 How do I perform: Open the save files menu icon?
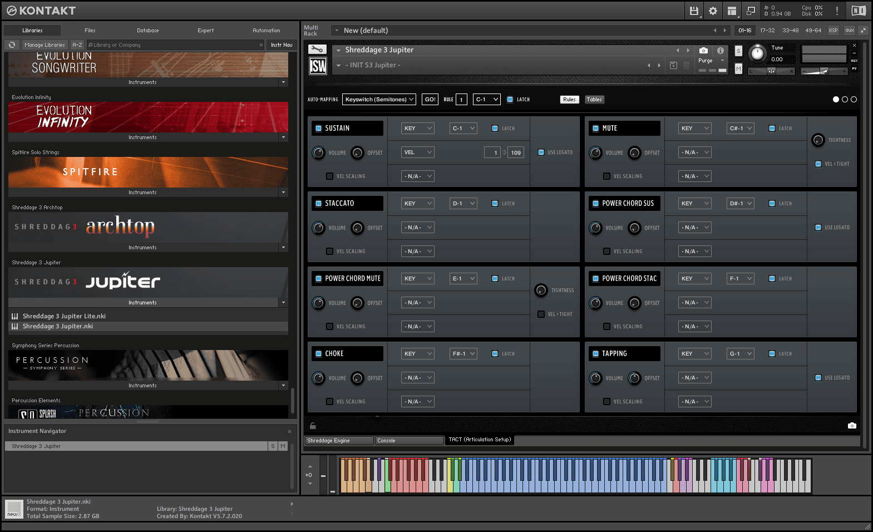[694, 11]
